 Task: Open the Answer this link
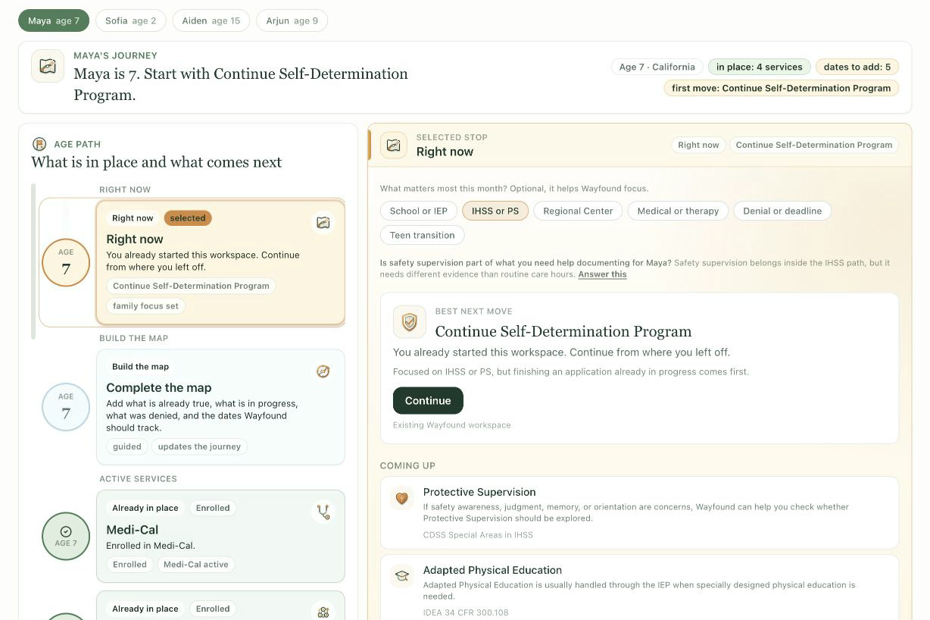602,274
